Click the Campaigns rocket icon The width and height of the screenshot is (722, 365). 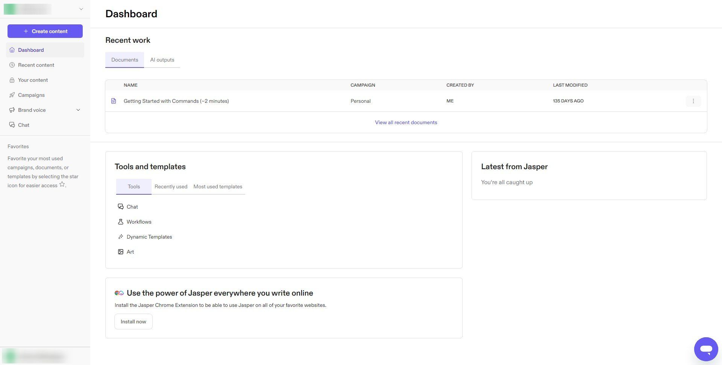pyautogui.click(x=12, y=95)
